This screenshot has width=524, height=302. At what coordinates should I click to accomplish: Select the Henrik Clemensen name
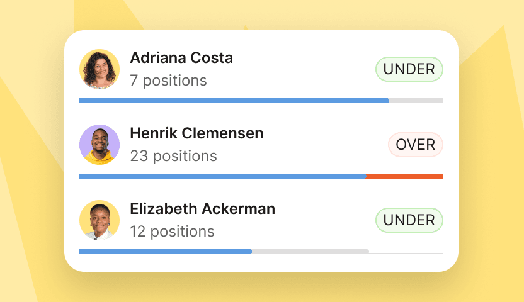pyautogui.click(x=196, y=133)
